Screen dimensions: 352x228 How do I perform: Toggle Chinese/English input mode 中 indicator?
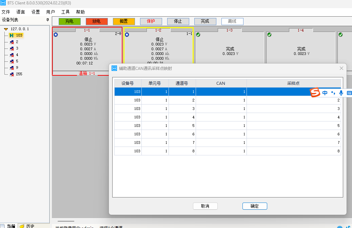pyautogui.click(x=325, y=92)
